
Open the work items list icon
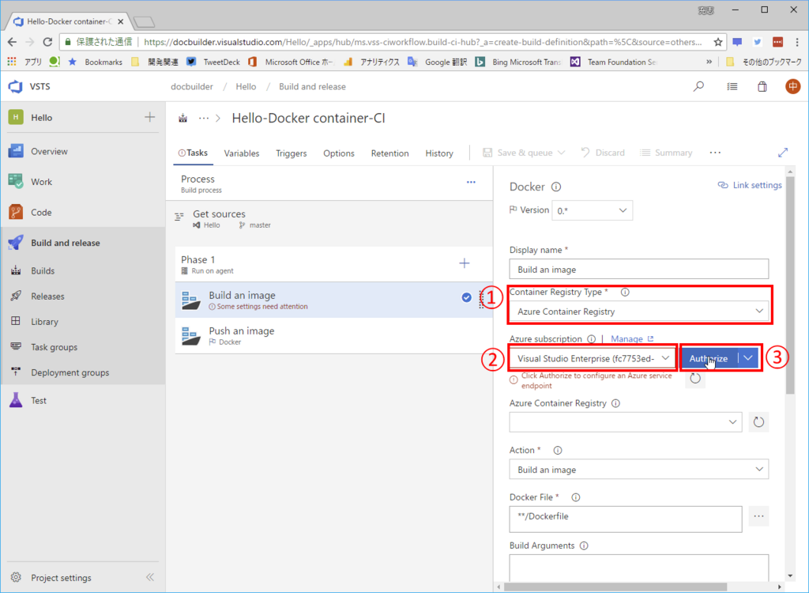pyautogui.click(x=732, y=87)
